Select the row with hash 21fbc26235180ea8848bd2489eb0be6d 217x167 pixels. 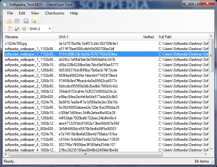(x=106, y=150)
